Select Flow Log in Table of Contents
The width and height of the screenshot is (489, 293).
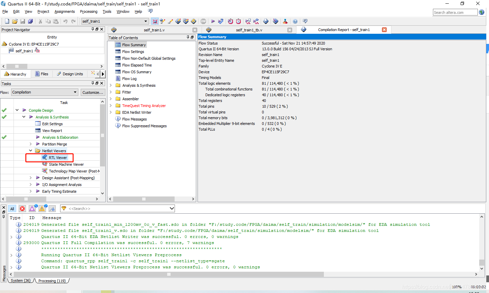[129, 79]
